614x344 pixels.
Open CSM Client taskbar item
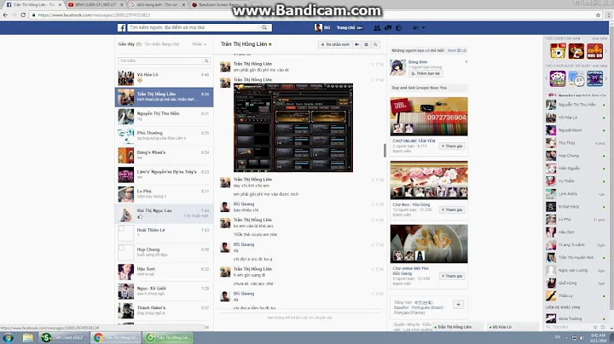pos(64,338)
